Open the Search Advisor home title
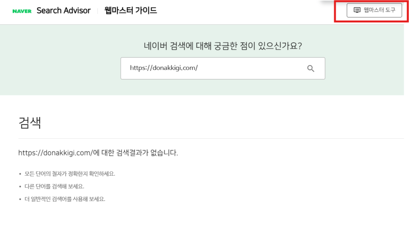 click(64, 10)
